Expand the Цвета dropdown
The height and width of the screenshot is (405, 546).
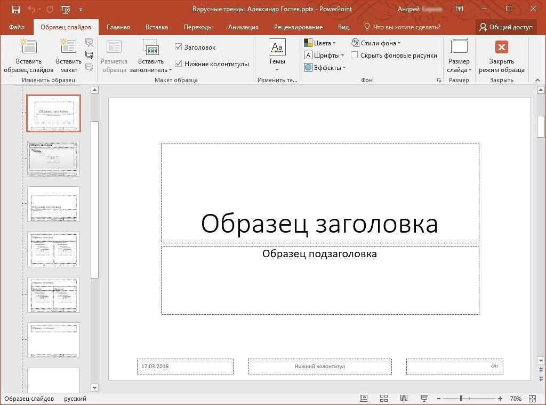320,43
